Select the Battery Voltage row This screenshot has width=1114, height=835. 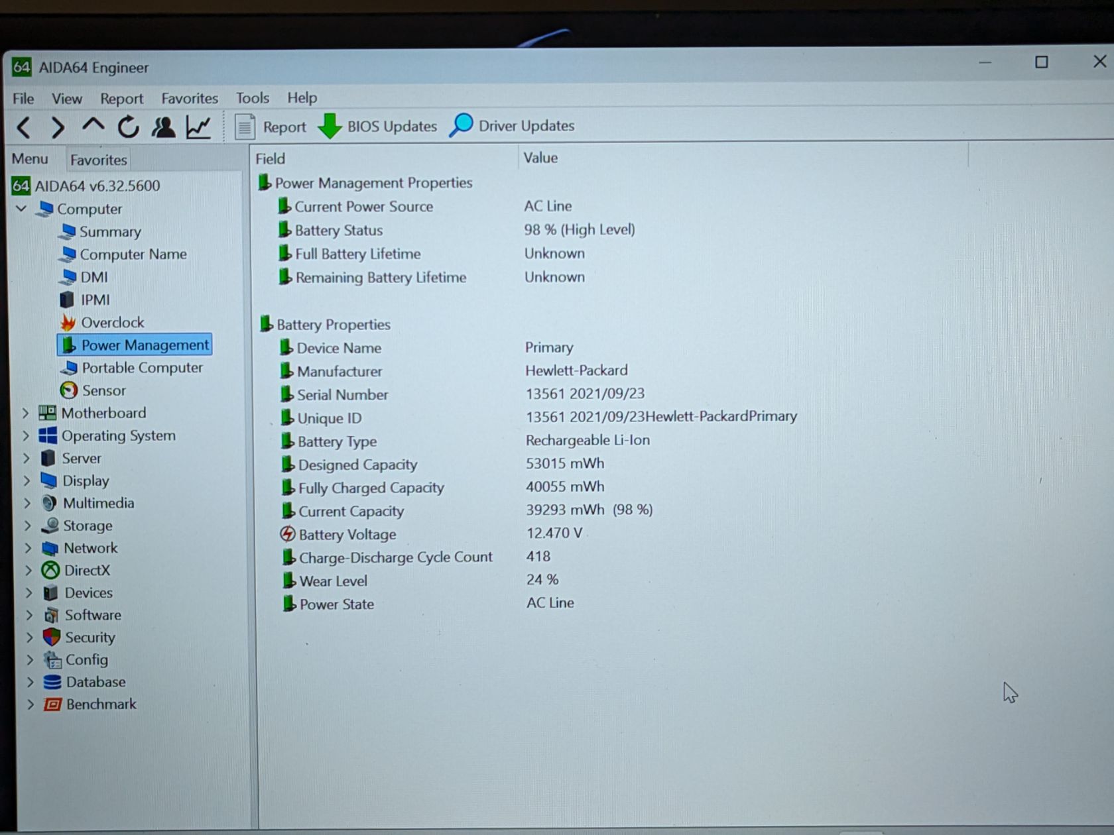432,534
